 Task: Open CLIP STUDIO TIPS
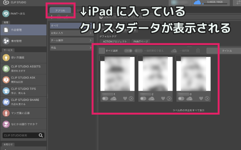click(x=23, y=91)
